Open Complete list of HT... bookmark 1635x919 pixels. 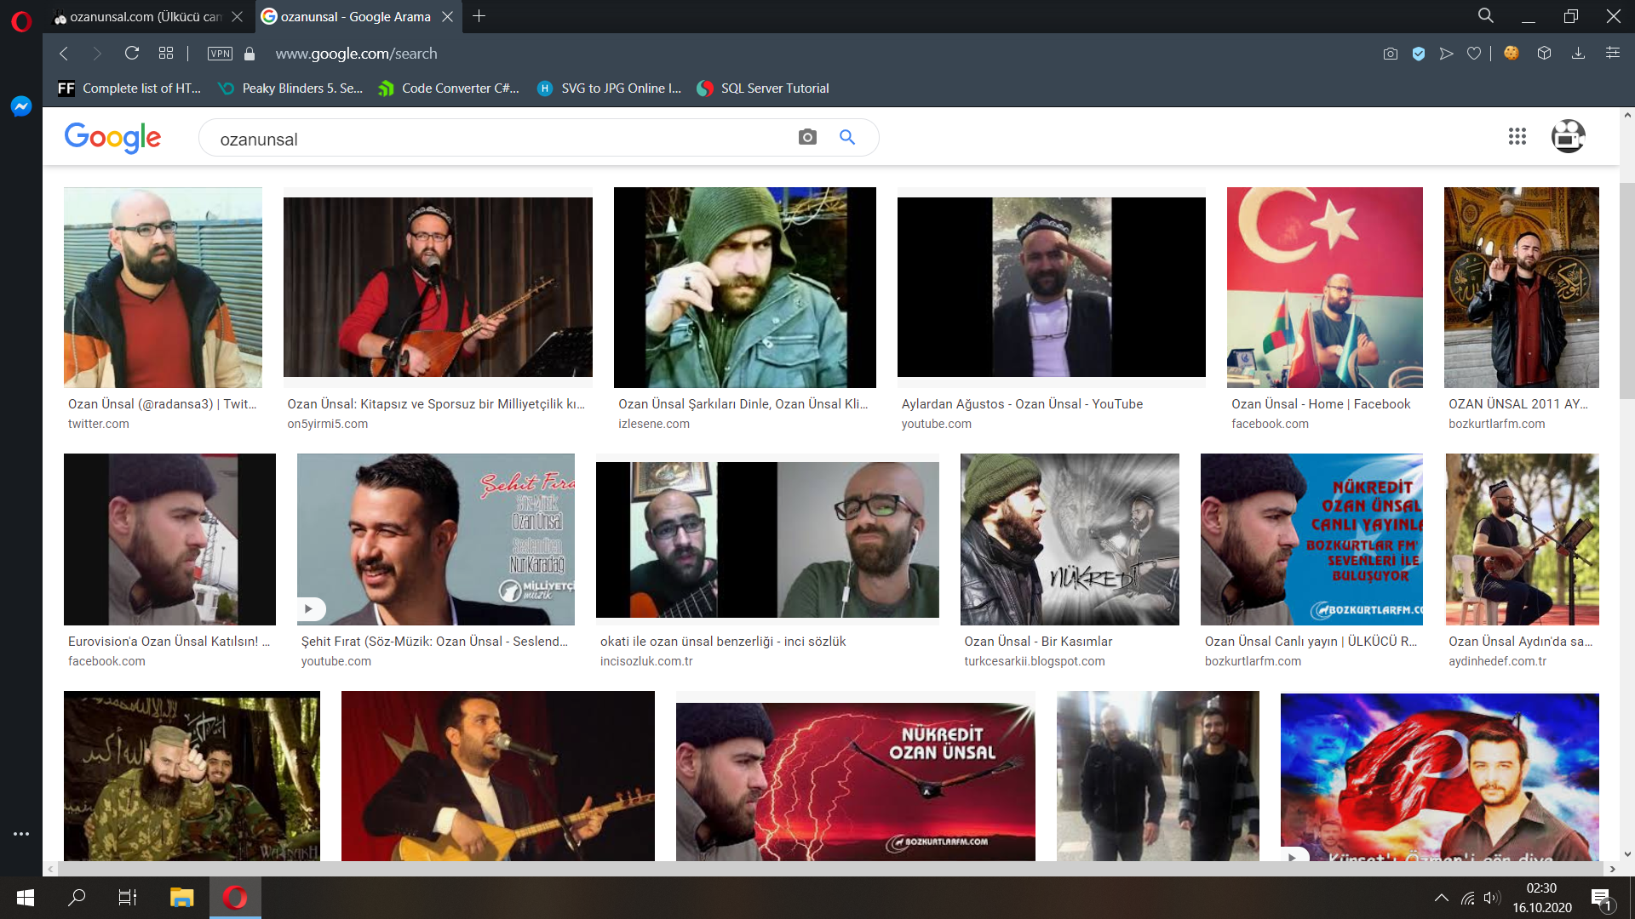tap(129, 88)
